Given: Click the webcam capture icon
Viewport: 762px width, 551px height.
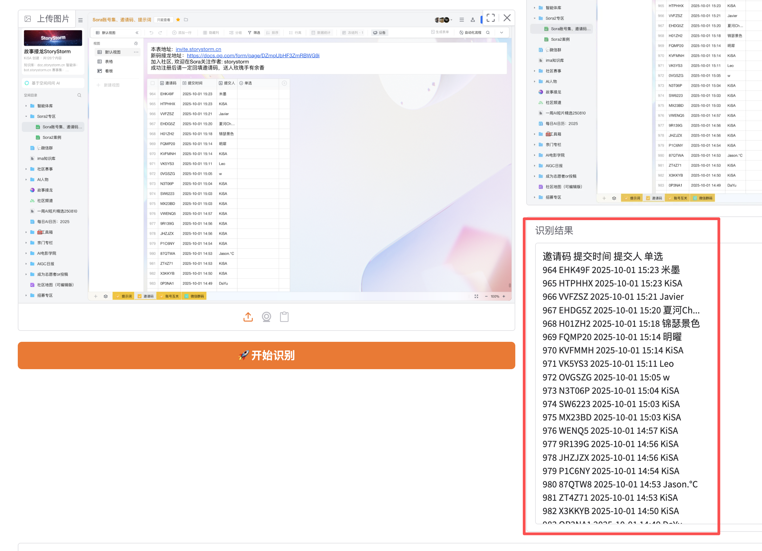Looking at the screenshot, I should [x=266, y=317].
